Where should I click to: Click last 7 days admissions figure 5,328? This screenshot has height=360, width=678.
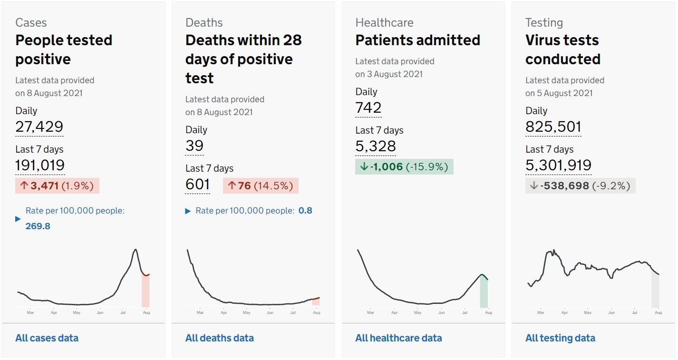[x=376, y=146]
